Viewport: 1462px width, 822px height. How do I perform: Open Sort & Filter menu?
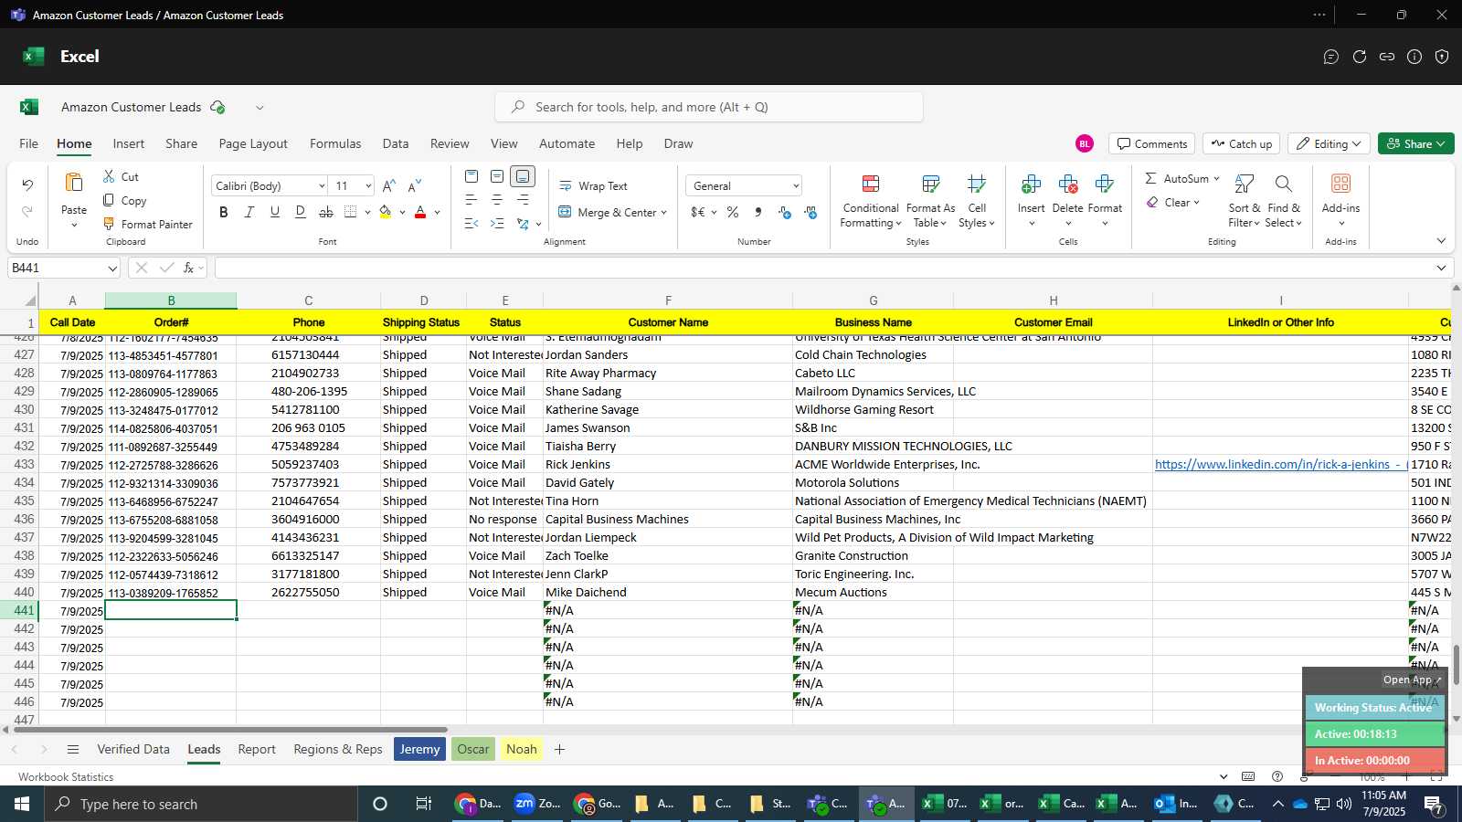[1244, 201]
